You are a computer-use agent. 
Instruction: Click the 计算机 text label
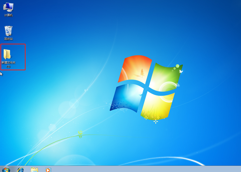[x=8, y=15]
